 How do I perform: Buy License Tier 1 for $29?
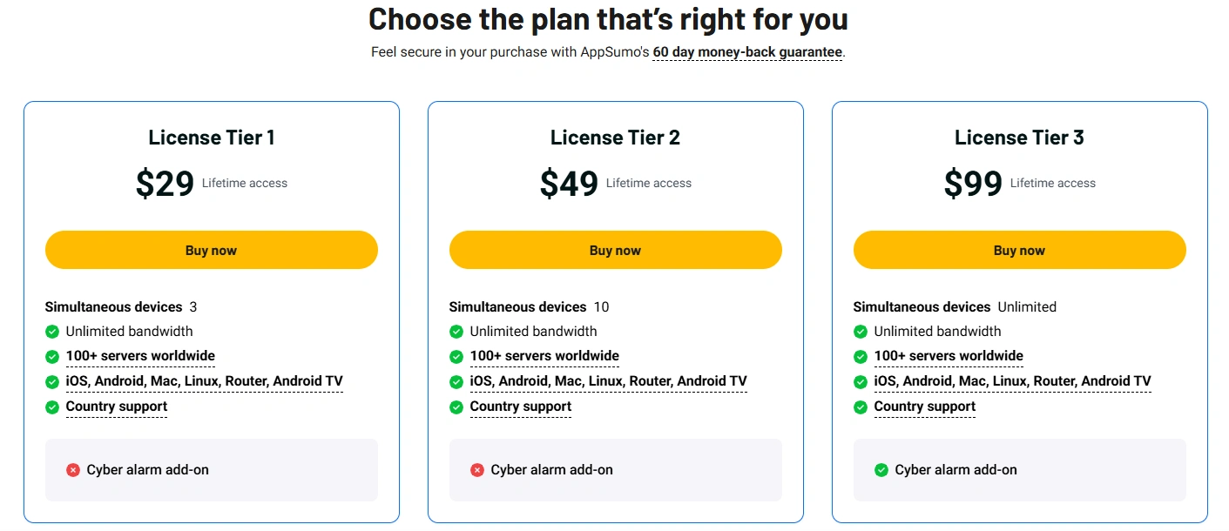point(212,250)
